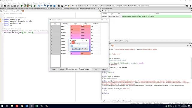The height and width of the screenshot is (108, 192).
Task: Close the IPython console tab with orange icon
Action: click(x=113, y=46)
